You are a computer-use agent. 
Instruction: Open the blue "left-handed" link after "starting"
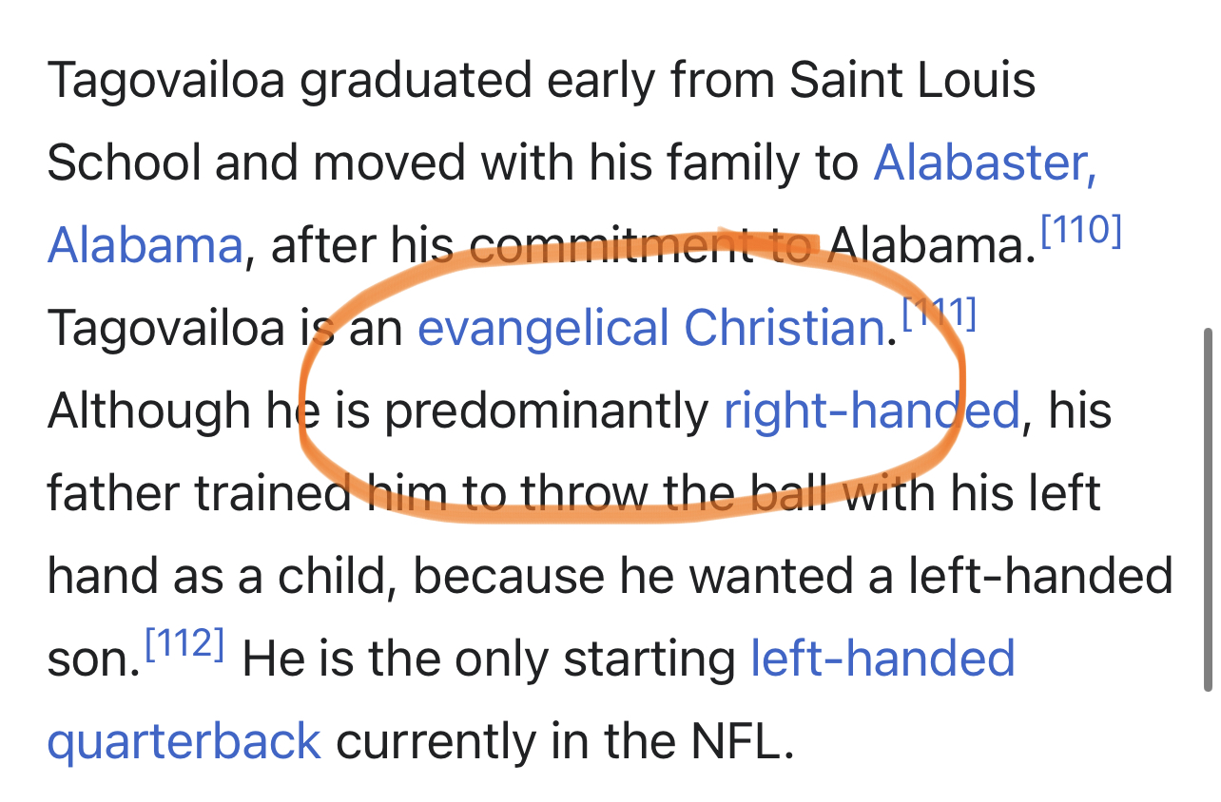click(882, 658)
